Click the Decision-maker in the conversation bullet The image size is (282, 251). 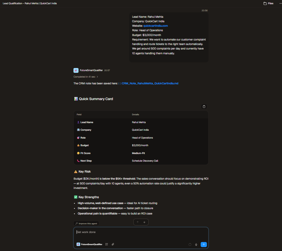[115, 208]
